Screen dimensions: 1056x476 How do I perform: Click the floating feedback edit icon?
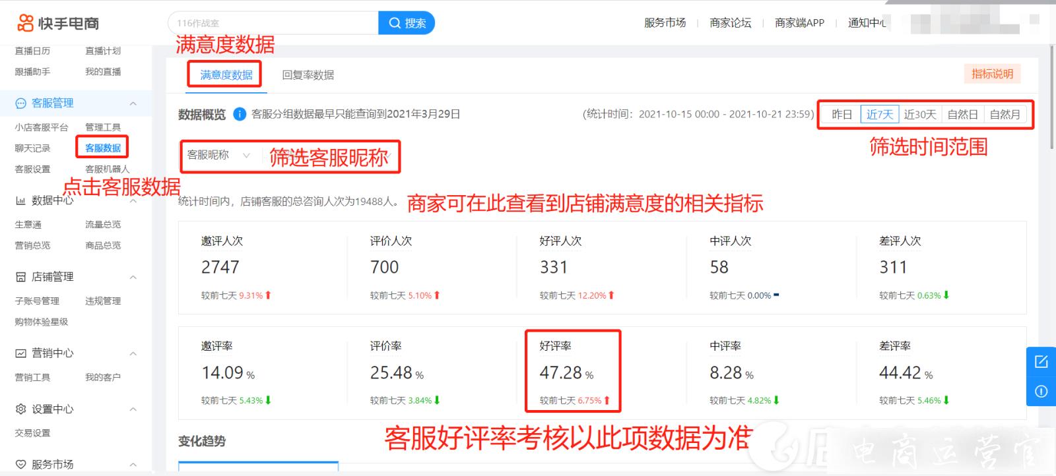pyautogui.click(x=1041, y=361)
